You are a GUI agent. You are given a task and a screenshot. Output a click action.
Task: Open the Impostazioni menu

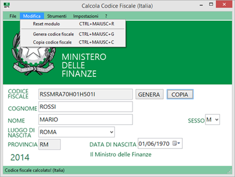pyautogui.click(x=86, y=16)
